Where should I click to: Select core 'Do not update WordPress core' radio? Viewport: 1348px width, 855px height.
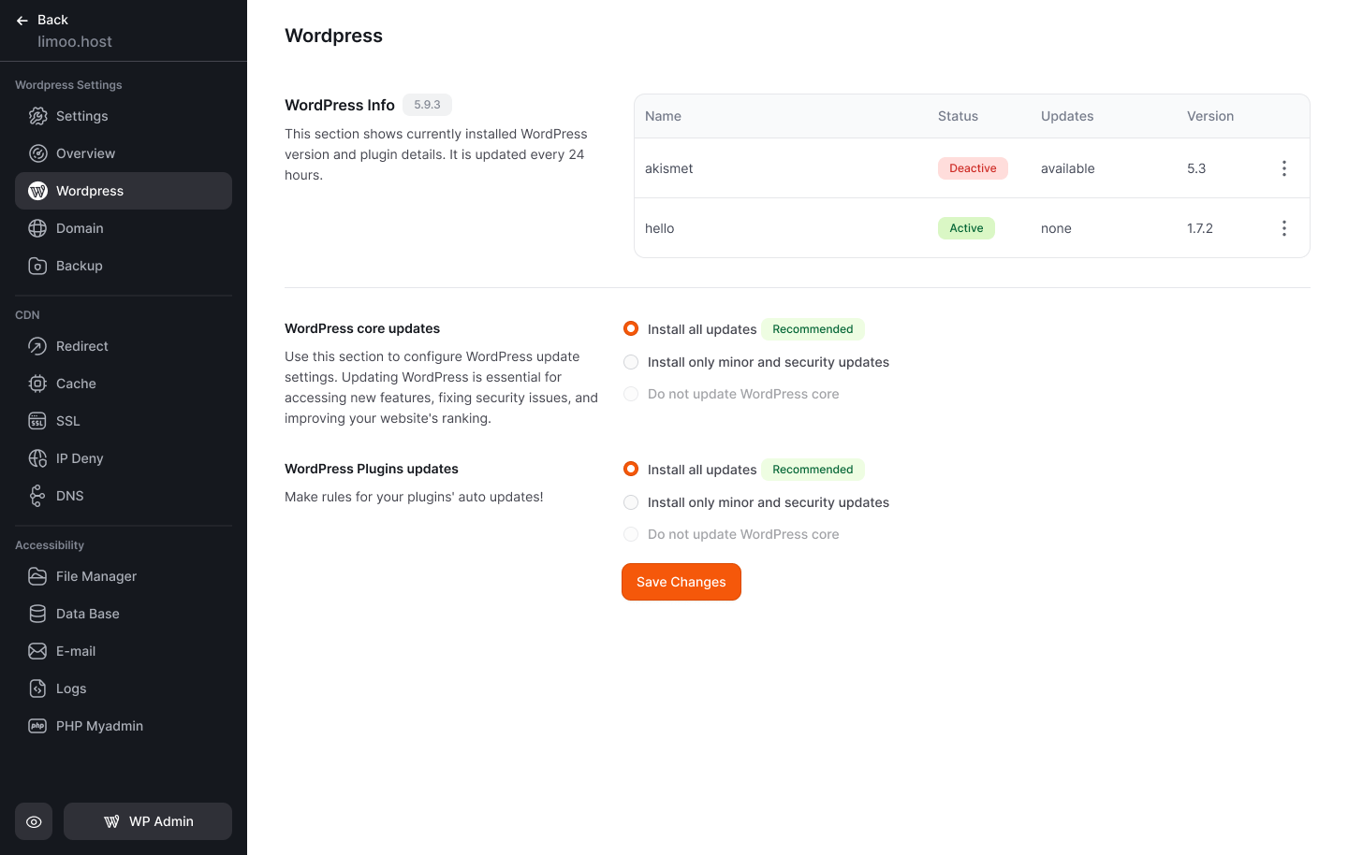point(631,394)
